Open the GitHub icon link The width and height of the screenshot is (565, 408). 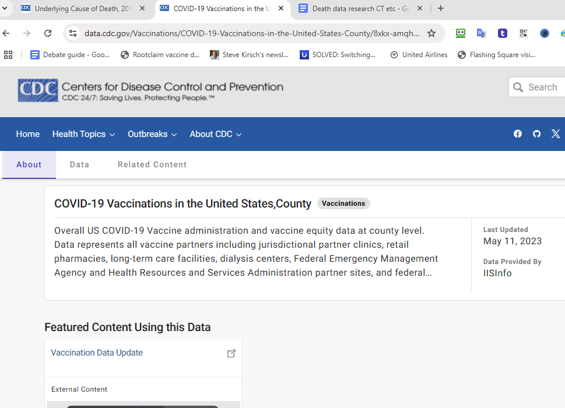[536, 134]
